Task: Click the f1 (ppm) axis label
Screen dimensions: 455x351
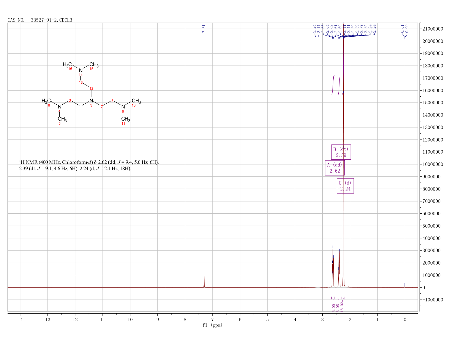Action: [x=212, y=325]
